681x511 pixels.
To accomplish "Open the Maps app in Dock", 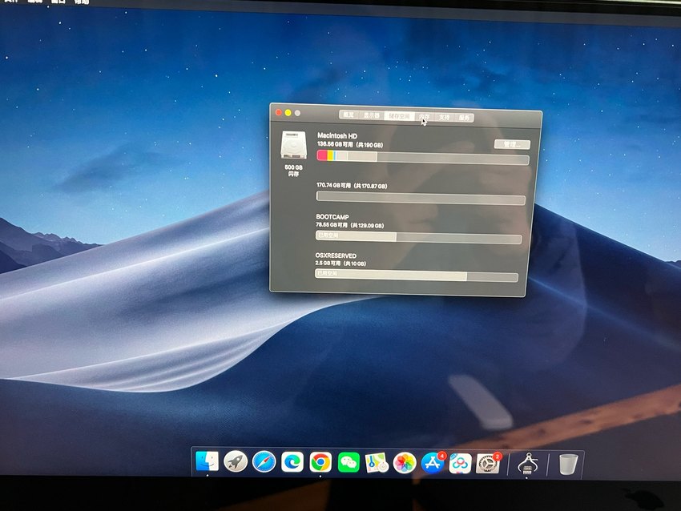I will click(x=377, y=463).
